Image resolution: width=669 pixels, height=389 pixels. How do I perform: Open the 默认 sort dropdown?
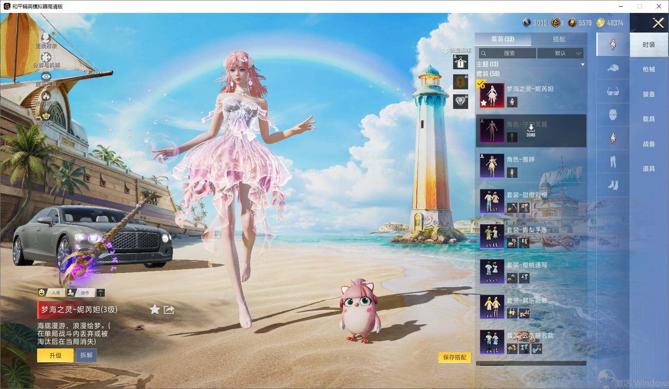(560, 53)
